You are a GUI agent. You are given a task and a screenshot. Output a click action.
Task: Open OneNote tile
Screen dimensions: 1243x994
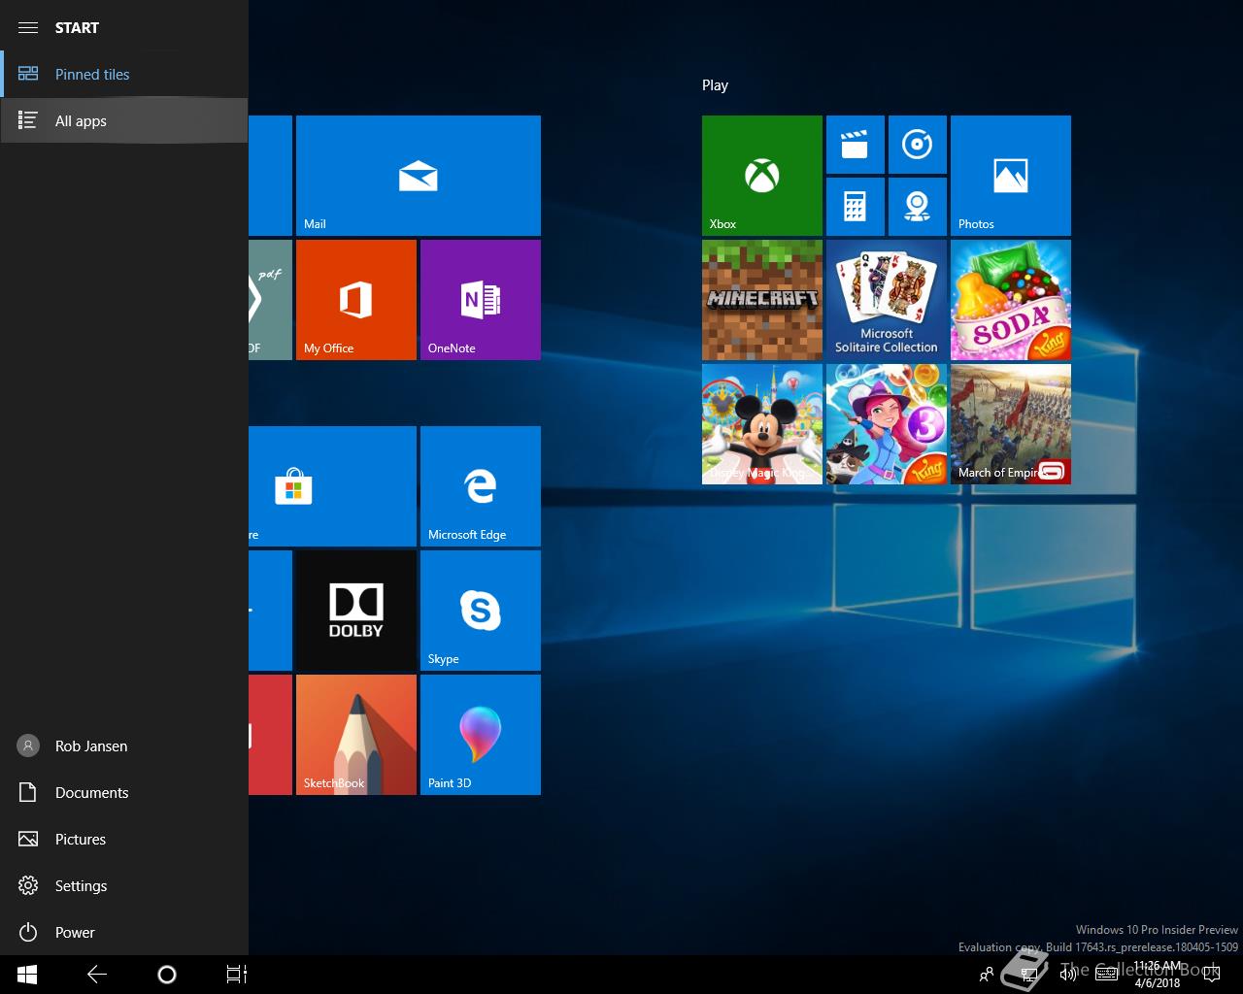tap(480, 300)
